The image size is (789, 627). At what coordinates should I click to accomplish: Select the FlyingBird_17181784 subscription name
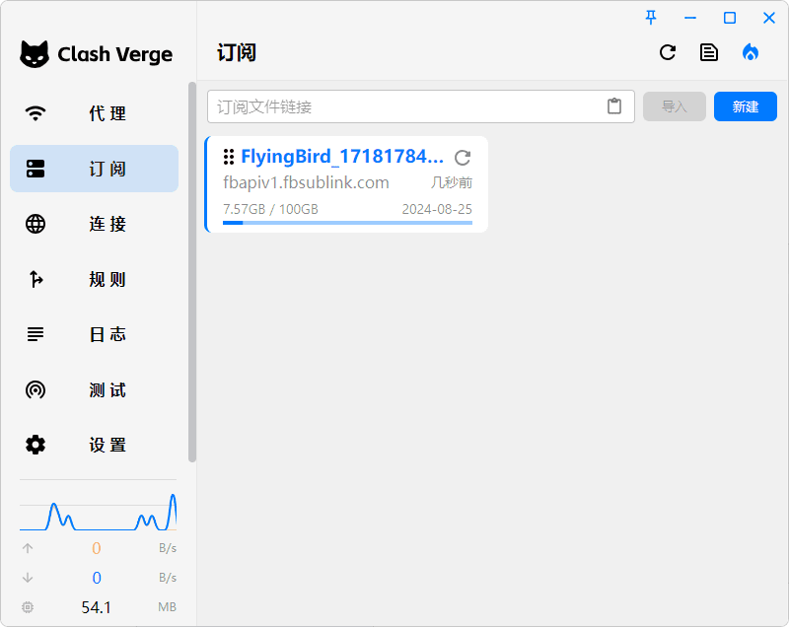point(342,157)
